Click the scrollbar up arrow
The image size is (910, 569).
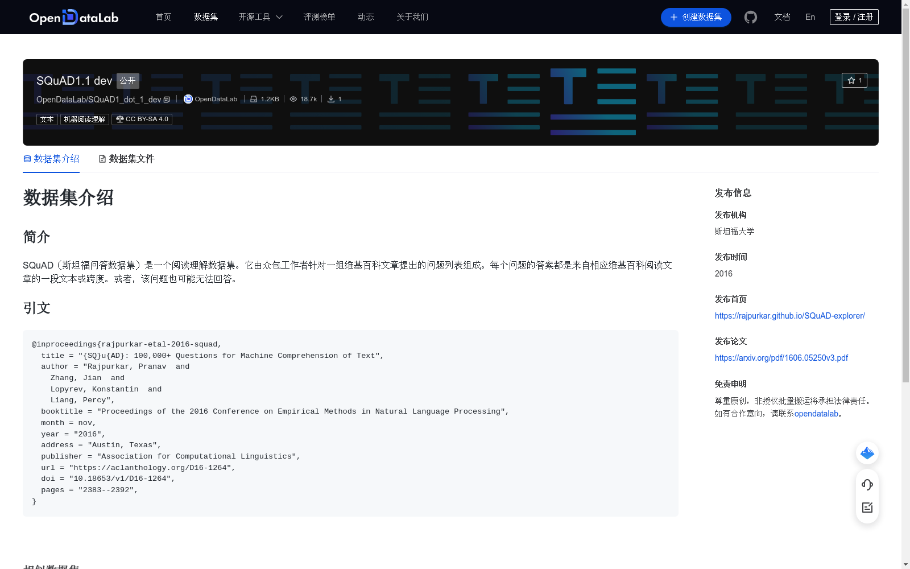905,4
